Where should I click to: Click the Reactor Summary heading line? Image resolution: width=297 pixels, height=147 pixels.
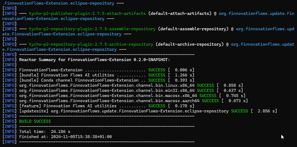[x=94, y=59]
